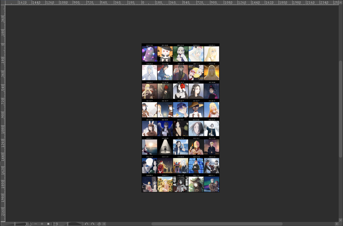Click the bunny ears character artwork
This screenshot has height=226, width=343.
click(150, 128)
